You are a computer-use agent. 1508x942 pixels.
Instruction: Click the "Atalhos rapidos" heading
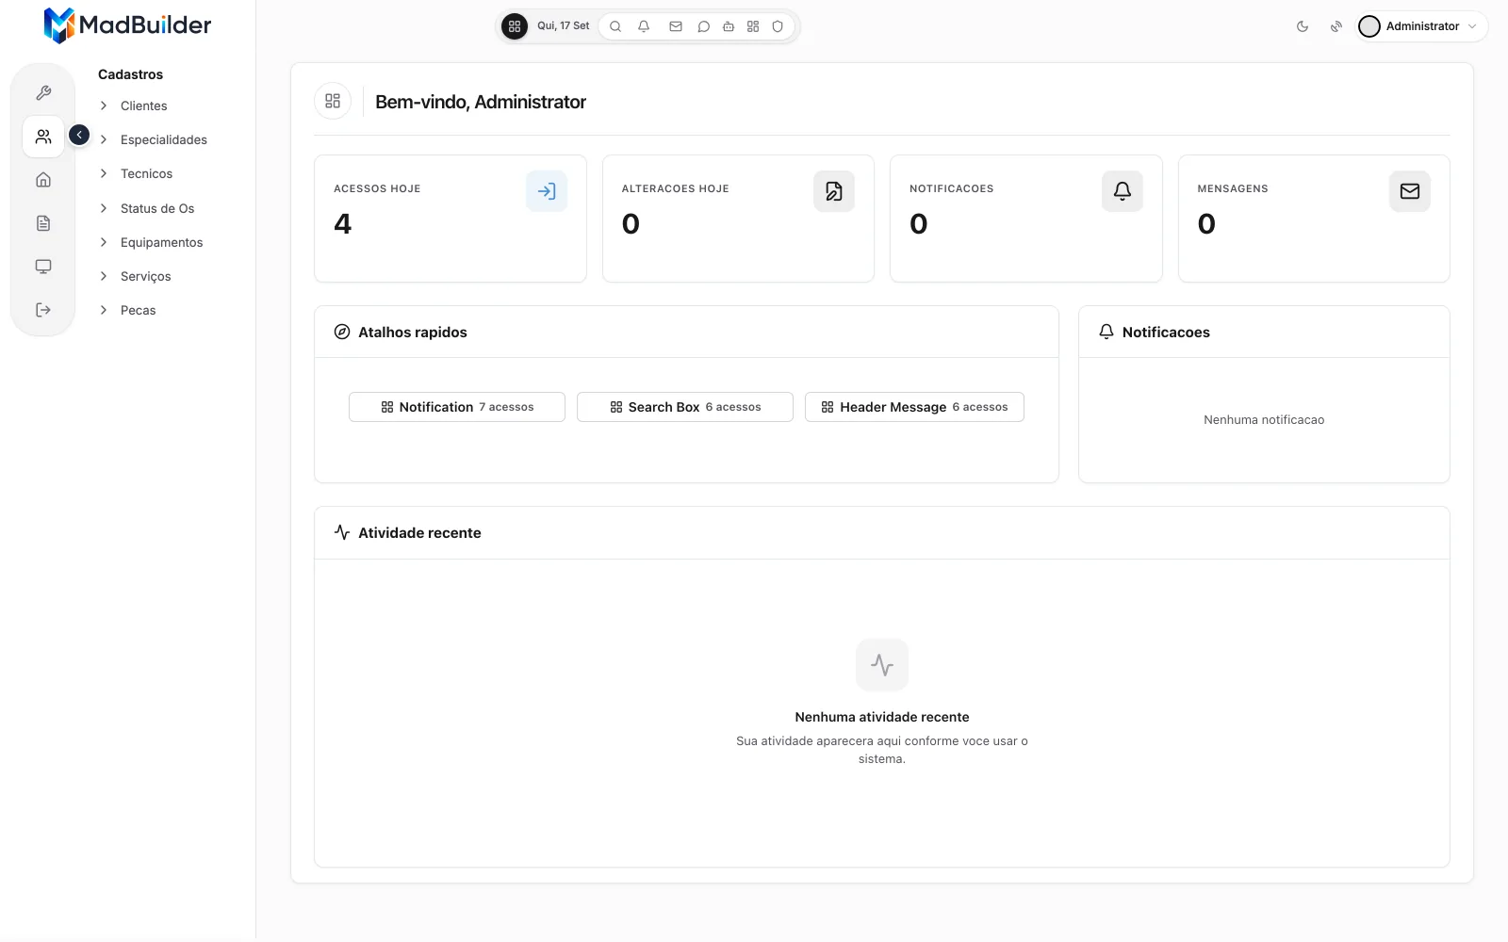click(413, 333)
